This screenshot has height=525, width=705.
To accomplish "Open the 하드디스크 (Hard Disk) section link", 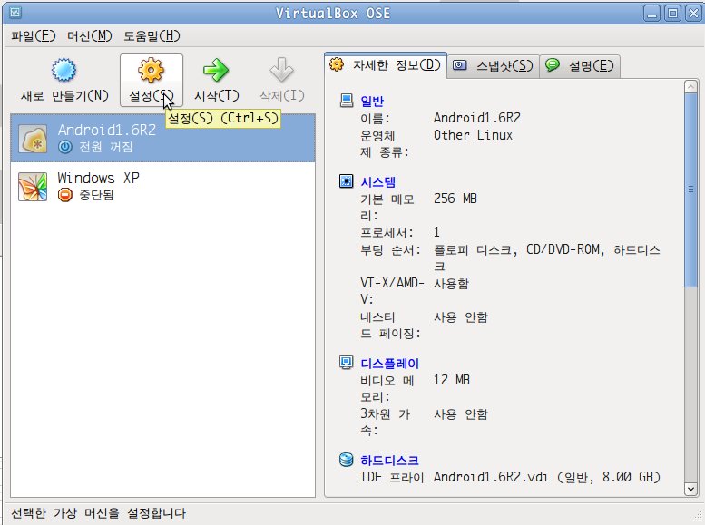I will 389,461.
